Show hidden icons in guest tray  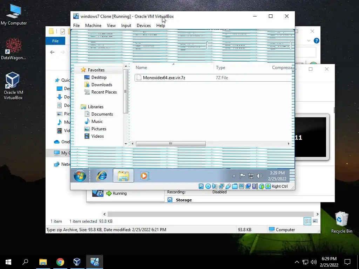234,176
